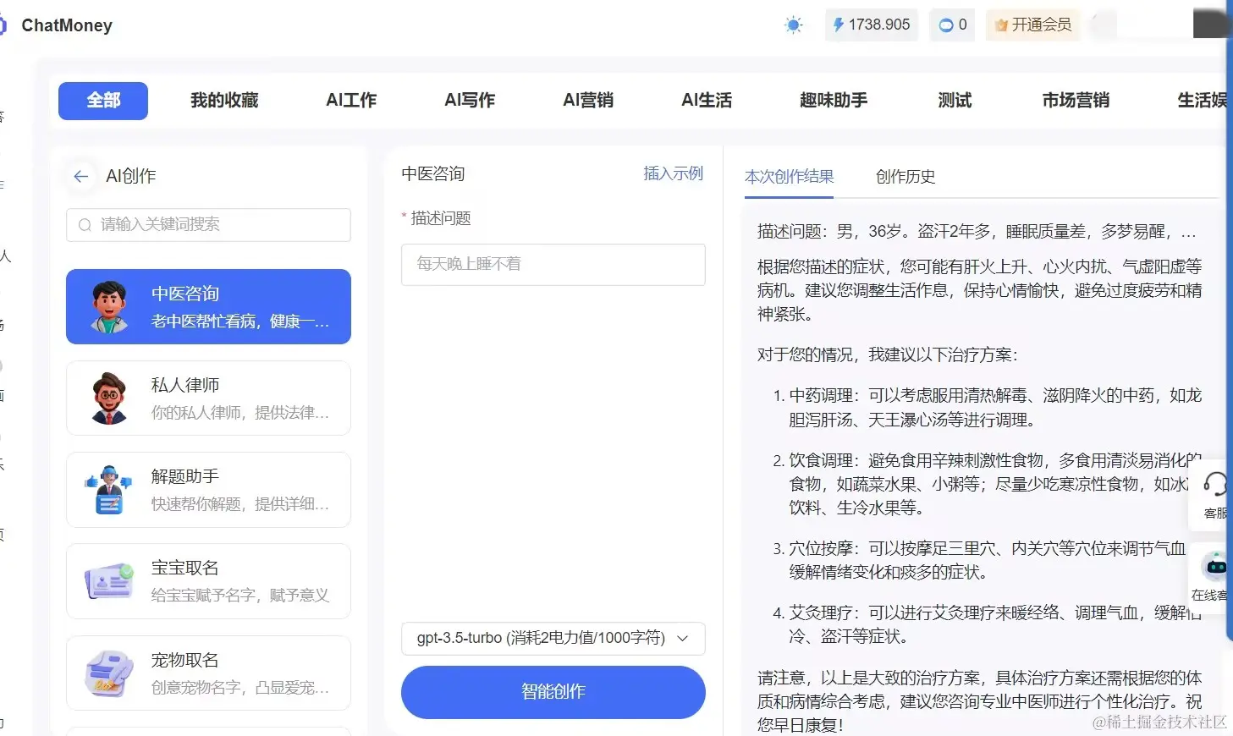Click the AI创作 panel title
This screenshot has height=736, width=1233.
point(131,176)
